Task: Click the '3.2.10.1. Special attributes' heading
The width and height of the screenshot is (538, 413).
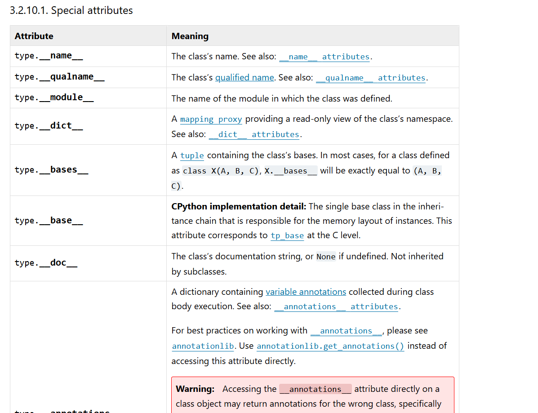Action: (x=71, y=10)
